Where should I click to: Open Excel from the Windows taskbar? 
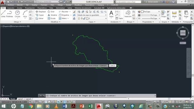click(x=90, y=106)
